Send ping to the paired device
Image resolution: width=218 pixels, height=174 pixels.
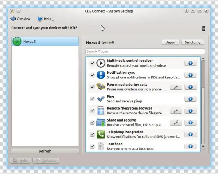coord(193,42)
